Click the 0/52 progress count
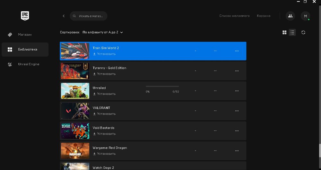321x170 pixels. 176,92
